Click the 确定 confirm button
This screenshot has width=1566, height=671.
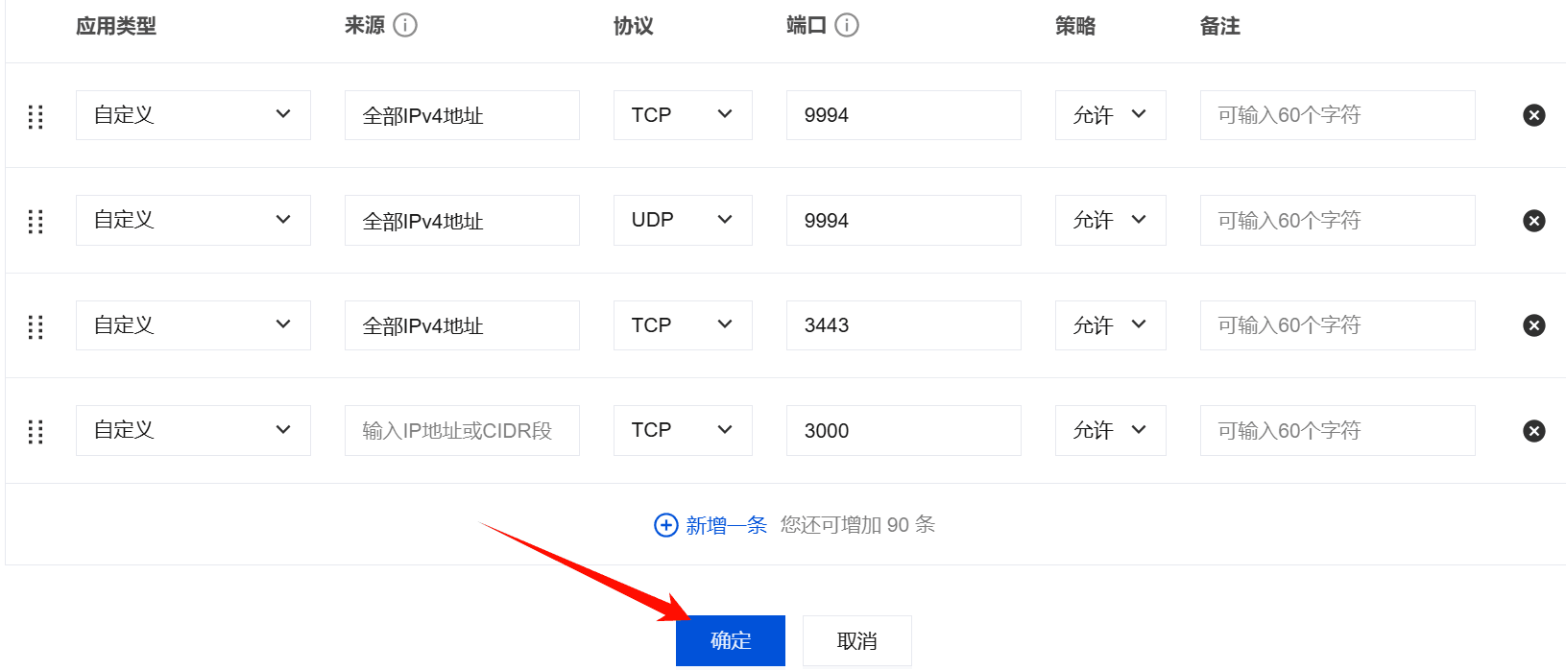coord(730,640)
